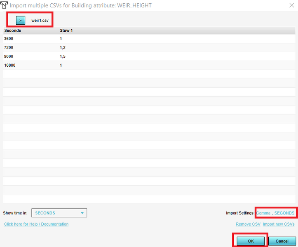The image size is (298, 247).
Task: Select the 7200 seconds cell
Action: pyautogui.click(x=9, y=47)
